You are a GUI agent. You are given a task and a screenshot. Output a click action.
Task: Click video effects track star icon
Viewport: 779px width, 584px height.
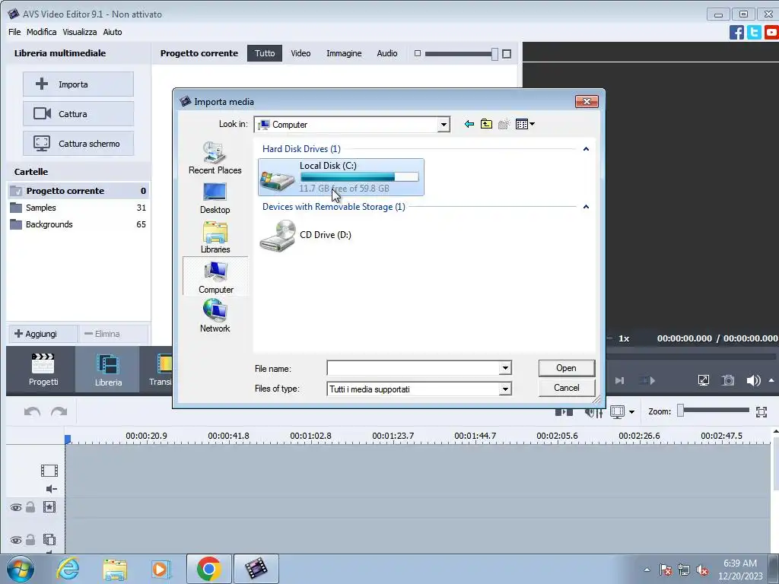click(49, 507)
